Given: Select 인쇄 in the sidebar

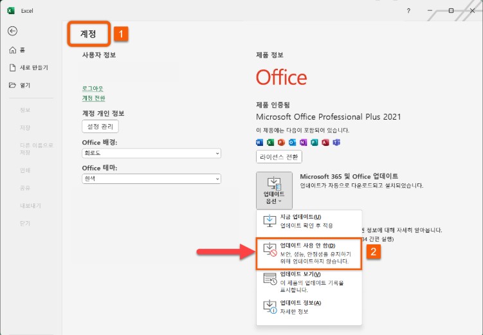Looking at the screenshot, I should coord(25,170).
